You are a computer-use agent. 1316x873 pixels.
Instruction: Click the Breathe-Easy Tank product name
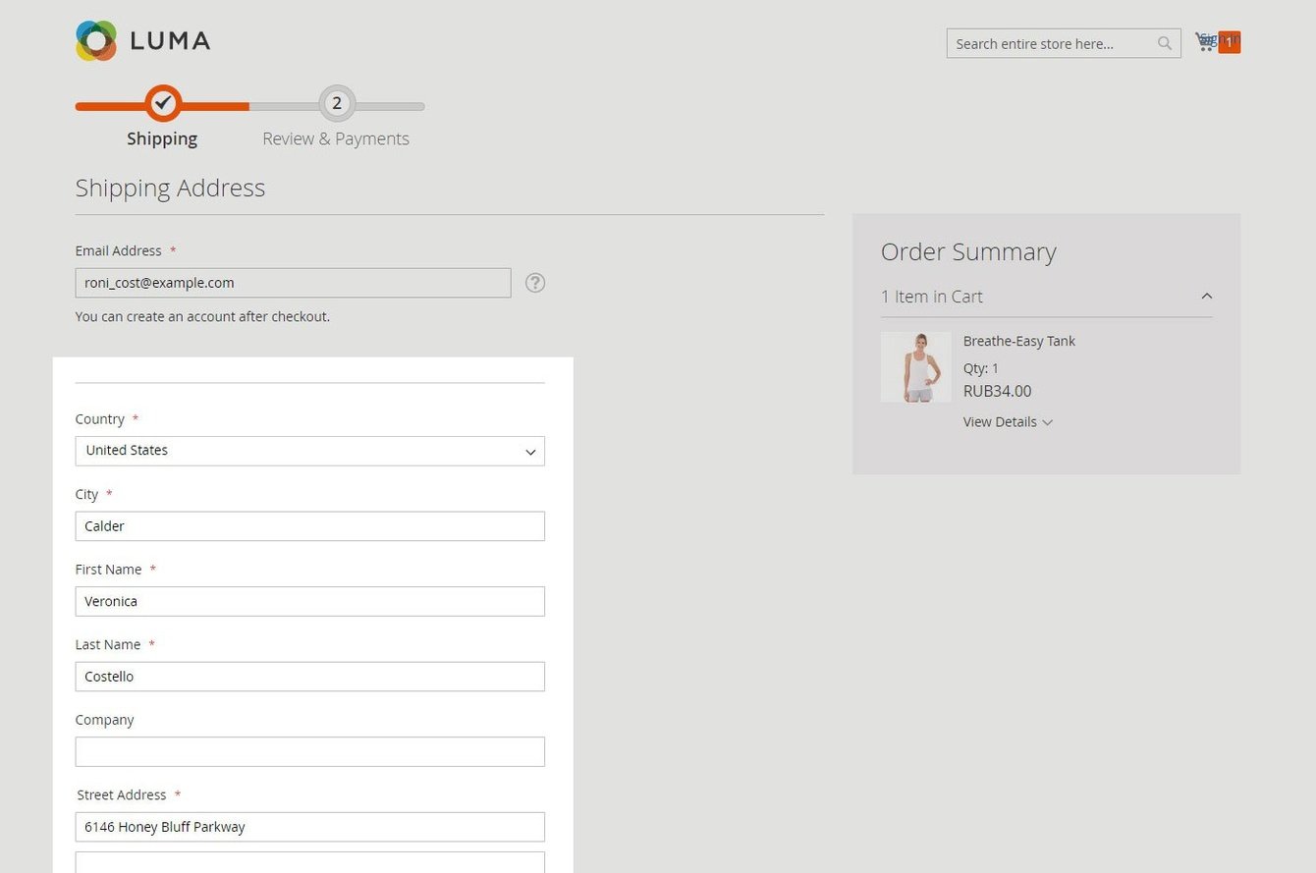tap(1018, 341)
